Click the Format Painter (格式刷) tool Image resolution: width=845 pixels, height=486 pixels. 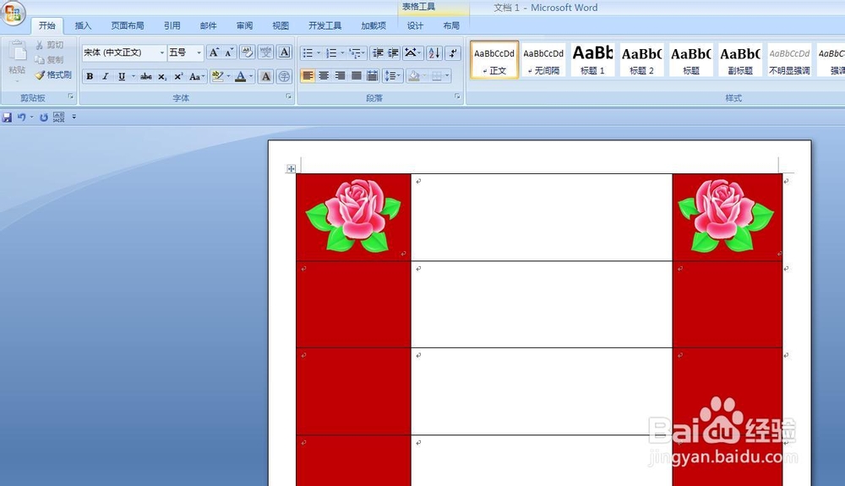click(53, 75)
